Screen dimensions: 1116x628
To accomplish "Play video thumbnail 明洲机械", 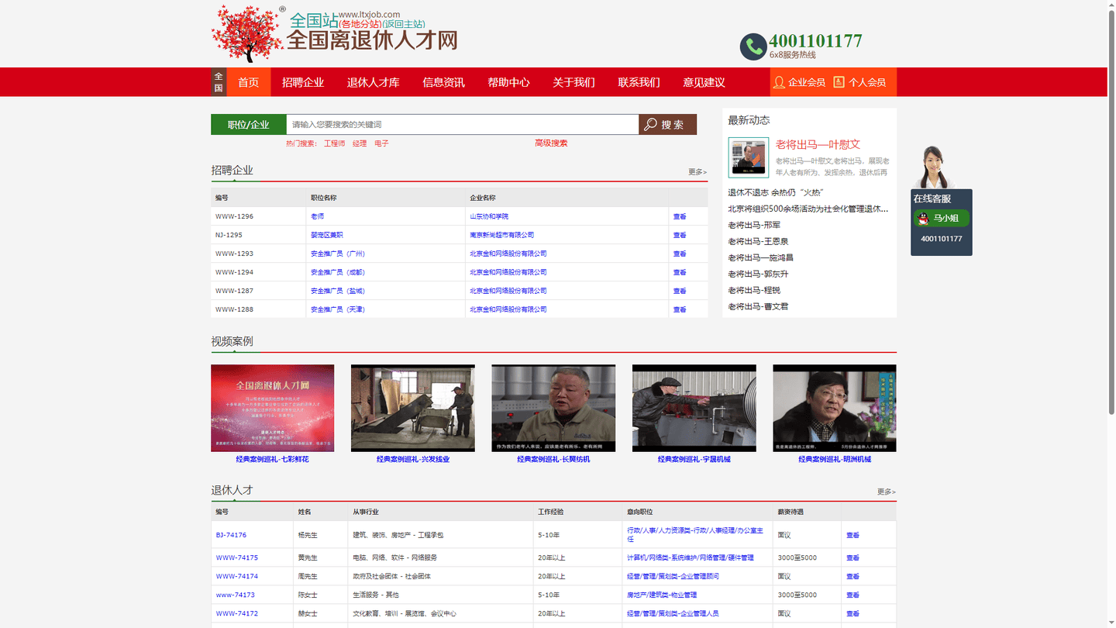I will tap(835, 408).
